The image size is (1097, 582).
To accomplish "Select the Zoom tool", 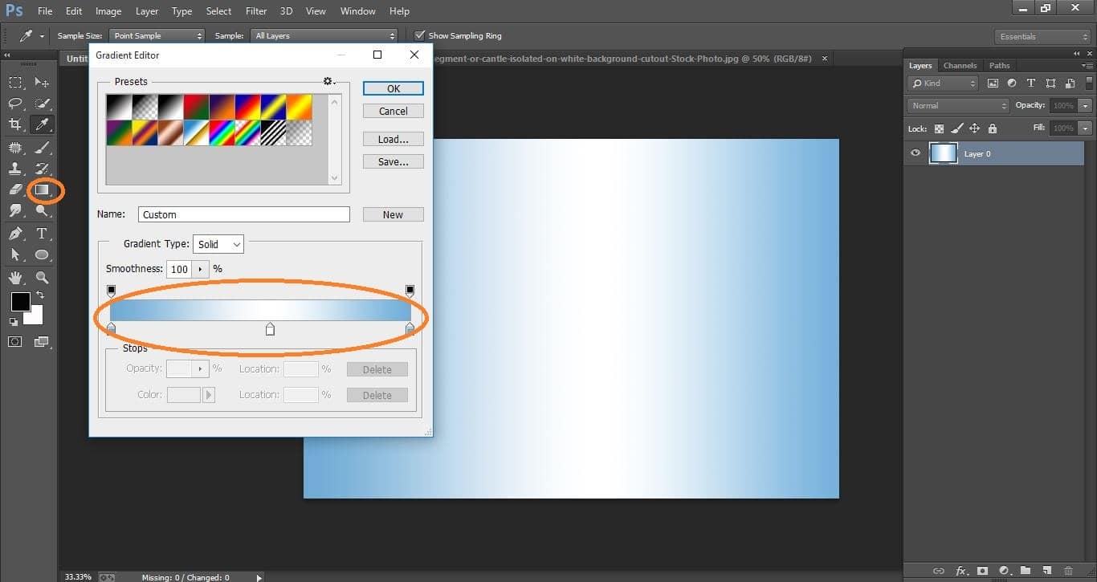I will click(x=42, y=276).
